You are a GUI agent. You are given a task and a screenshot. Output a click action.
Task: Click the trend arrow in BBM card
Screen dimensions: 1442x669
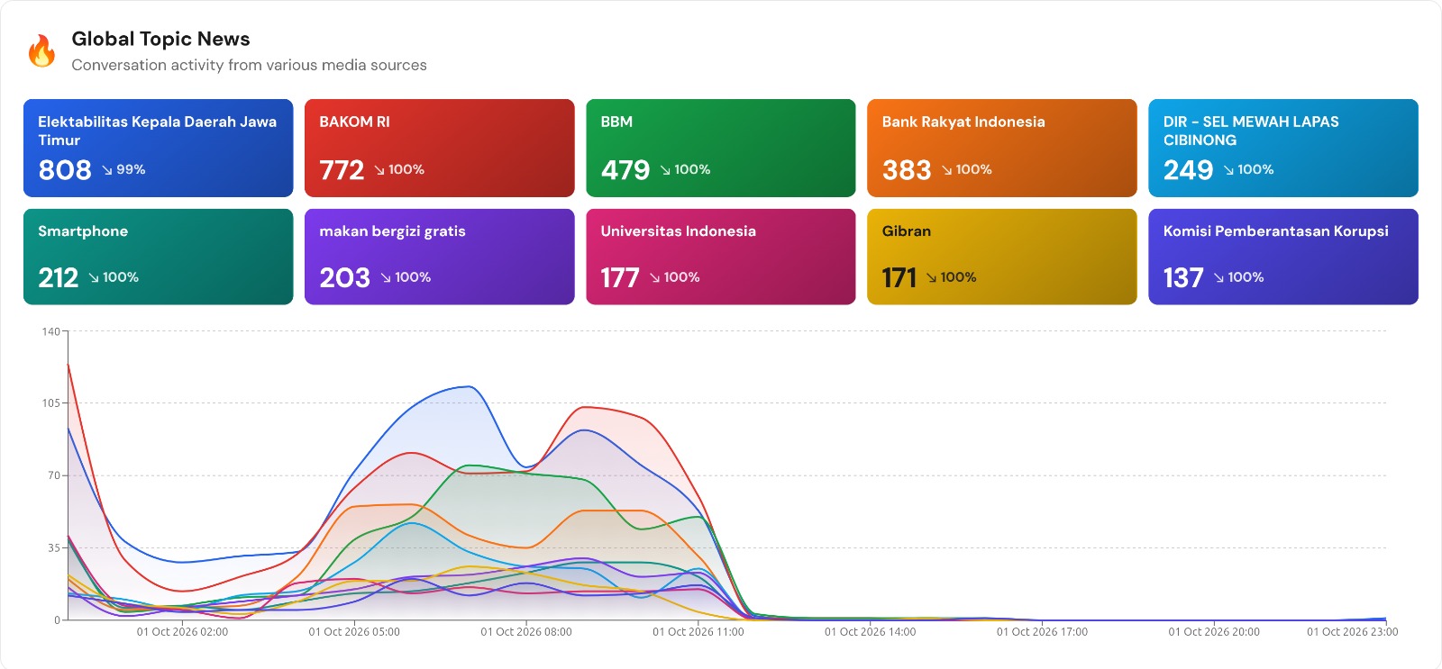(x=665, y=169)
